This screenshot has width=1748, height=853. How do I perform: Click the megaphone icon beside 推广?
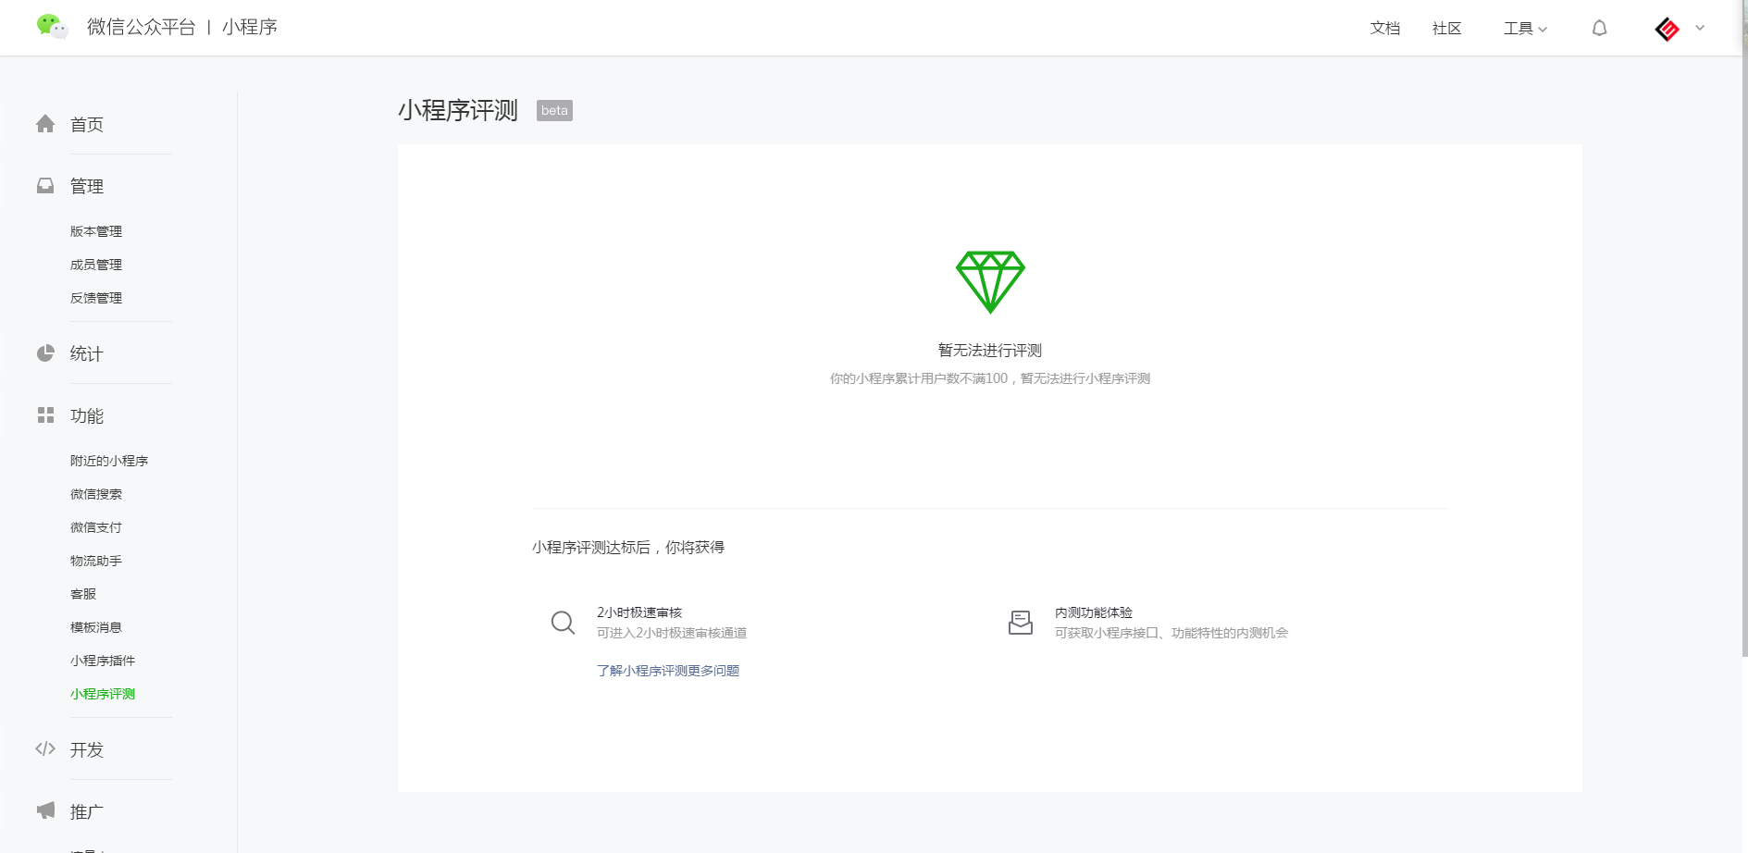tap(45, 810)
